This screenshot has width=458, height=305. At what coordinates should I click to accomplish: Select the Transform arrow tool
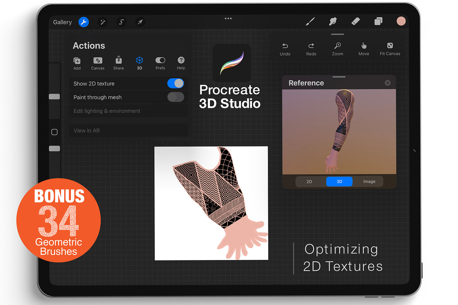140,22
